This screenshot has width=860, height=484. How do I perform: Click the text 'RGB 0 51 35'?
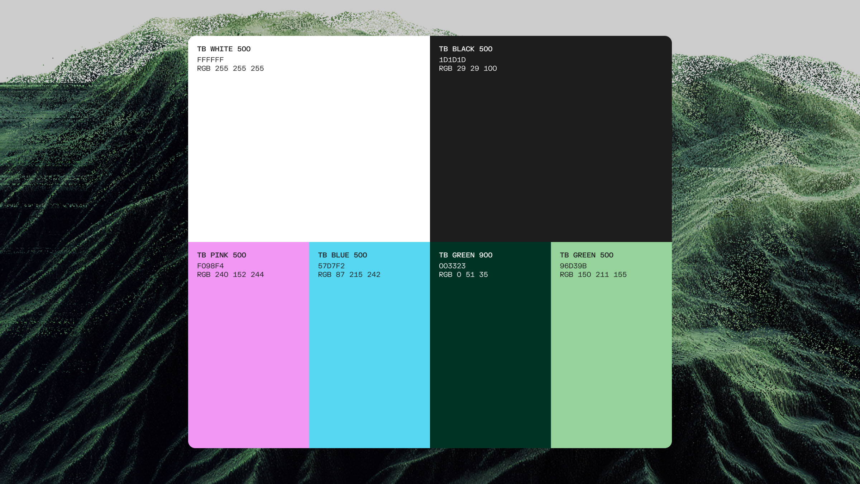(463, 275)
